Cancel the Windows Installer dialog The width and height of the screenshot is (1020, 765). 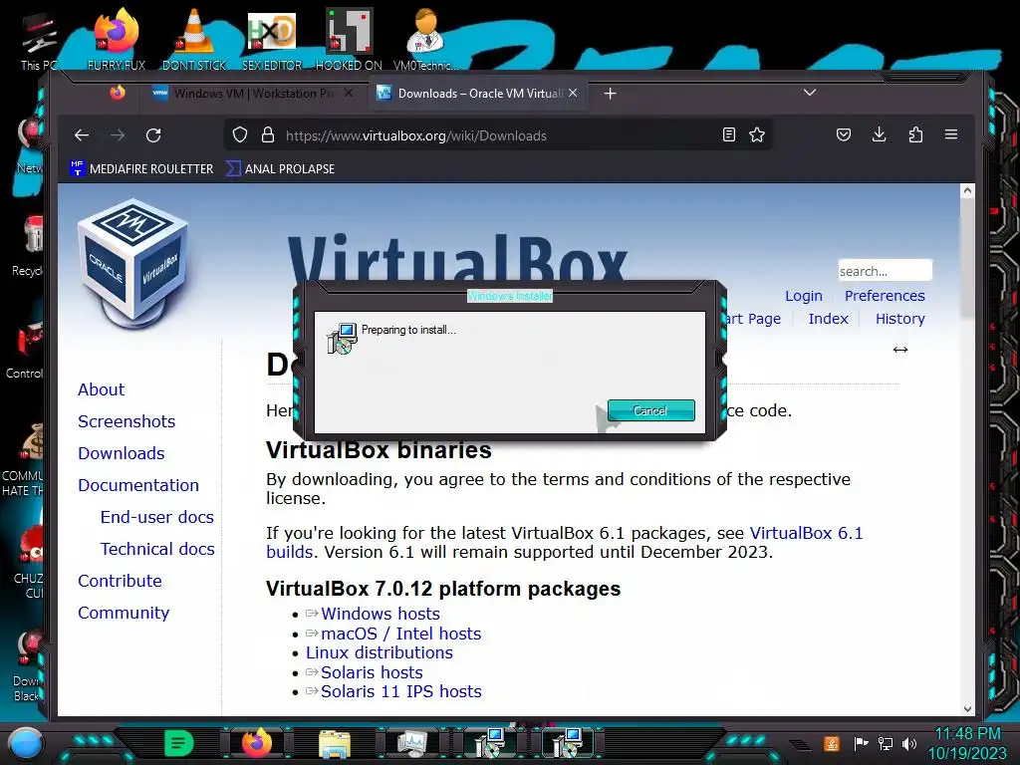click(650, 410)
